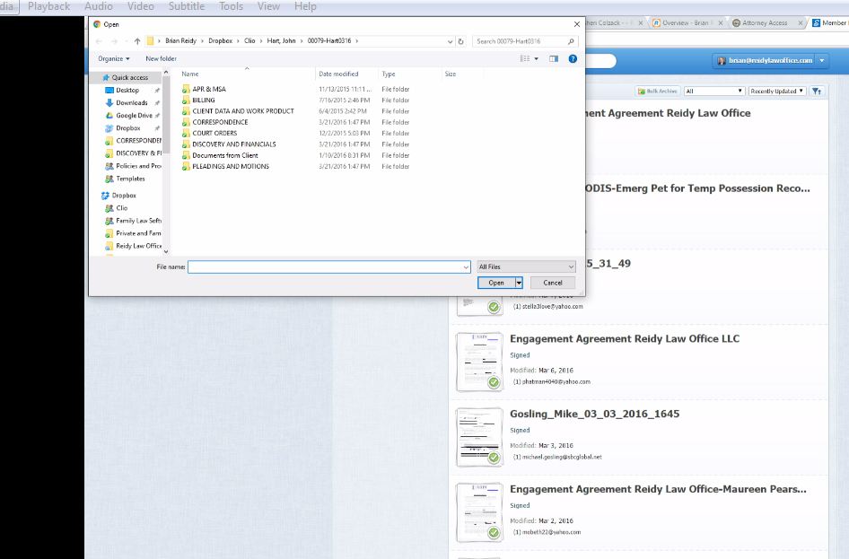Click the Up one level arrow
This screenshot has height=559, width=849.
[x=137, y=41]
